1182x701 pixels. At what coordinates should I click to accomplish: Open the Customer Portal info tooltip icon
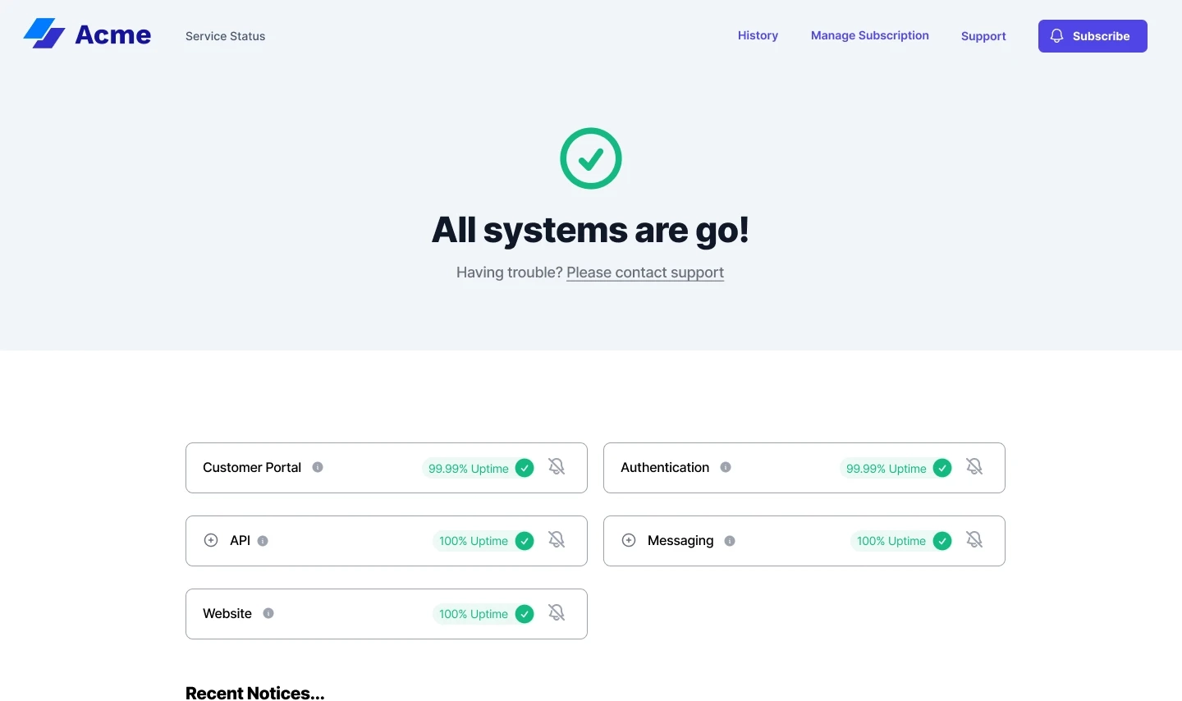(318, 467)
